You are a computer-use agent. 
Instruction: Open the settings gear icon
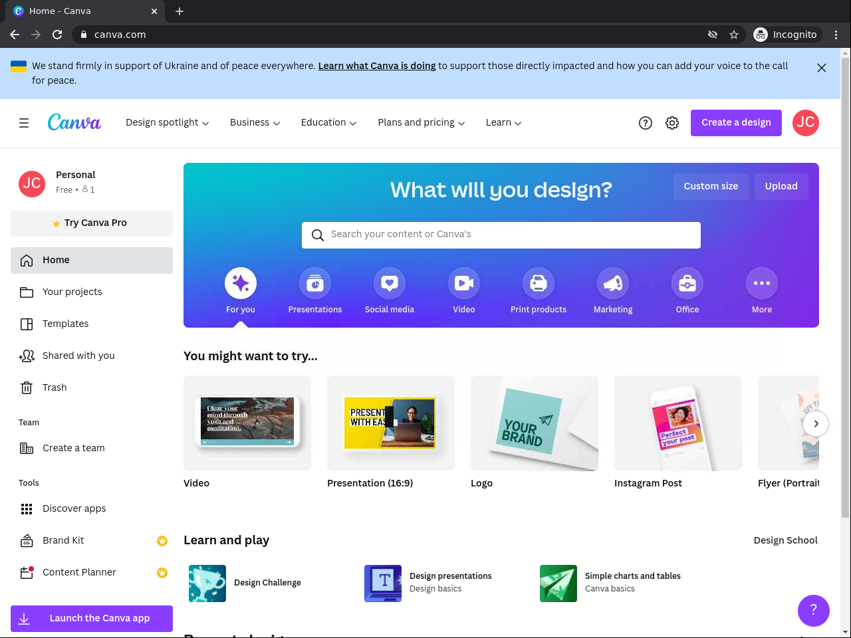pyautogui.click(x=672, y=123)
